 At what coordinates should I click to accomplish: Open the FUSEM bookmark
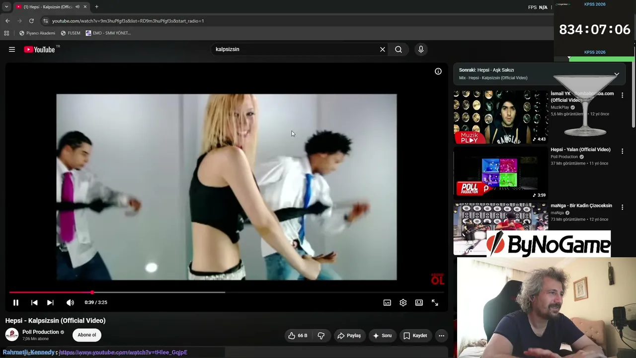71,33
